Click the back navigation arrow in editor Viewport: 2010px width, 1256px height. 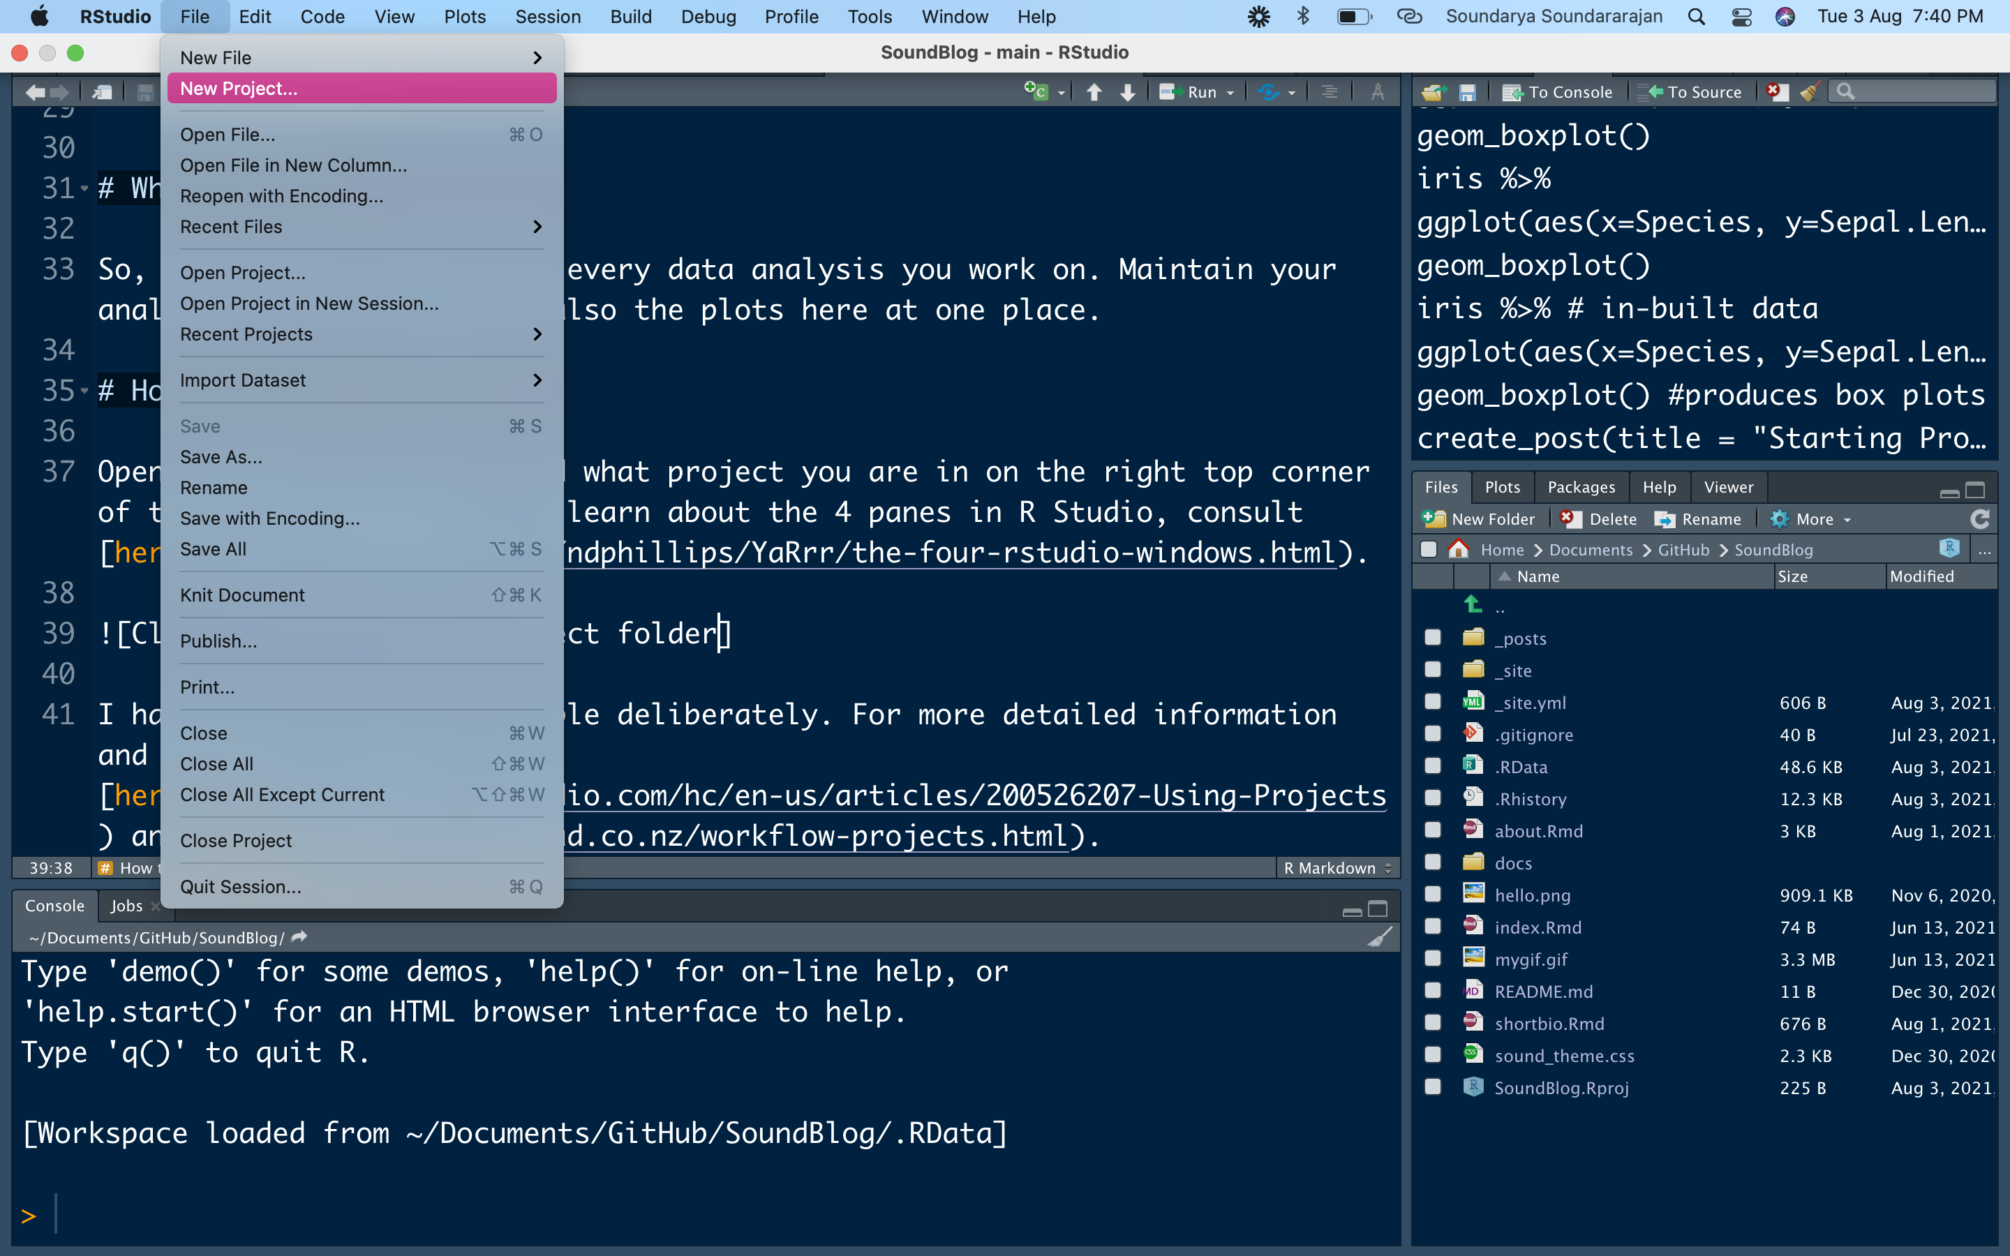(35, 92)
